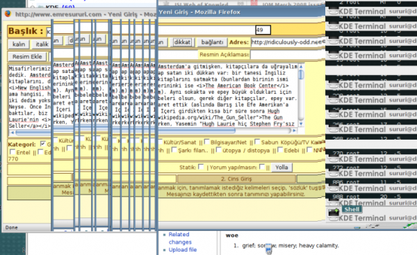Enable the Bilgisayar/Net category checkbox
417x255 pixels.
coord(207,142)
